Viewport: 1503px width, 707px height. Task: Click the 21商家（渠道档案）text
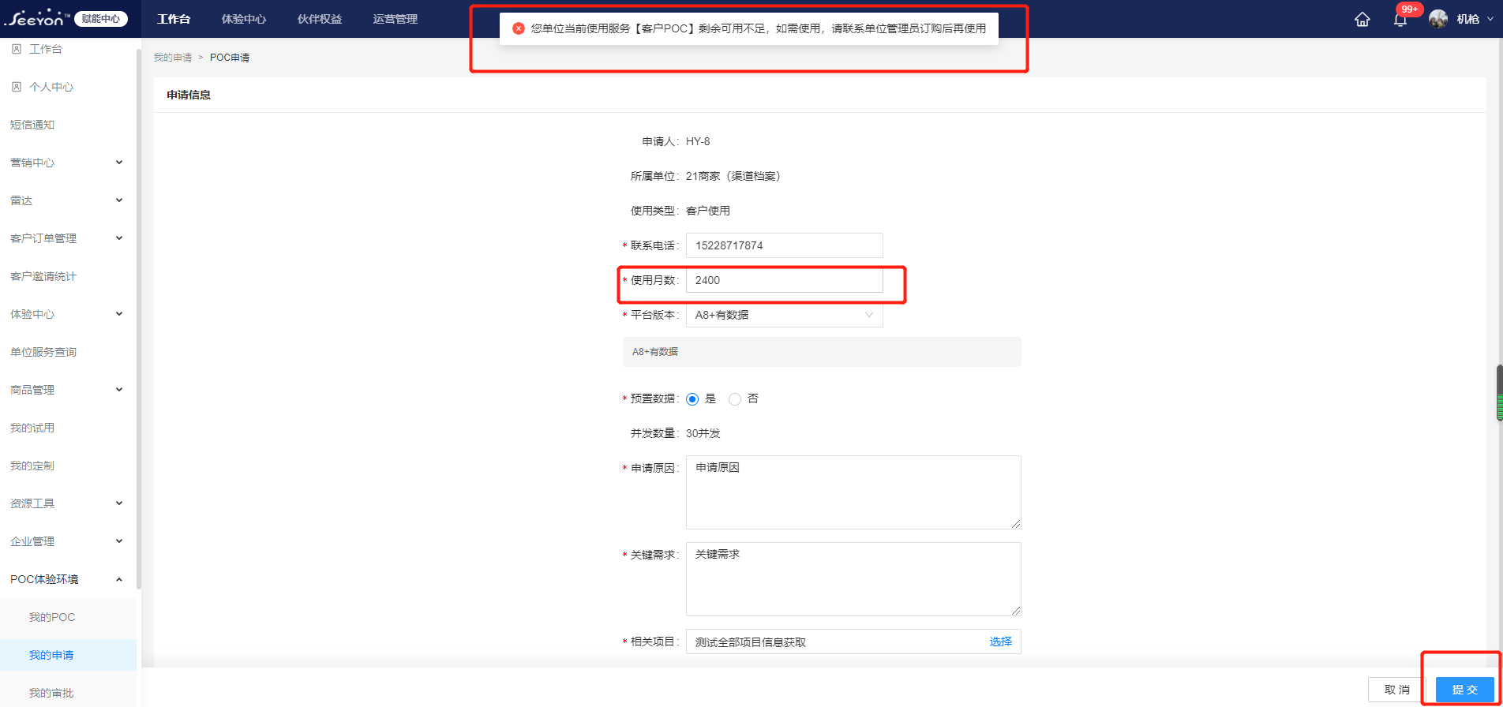[736, 176]
